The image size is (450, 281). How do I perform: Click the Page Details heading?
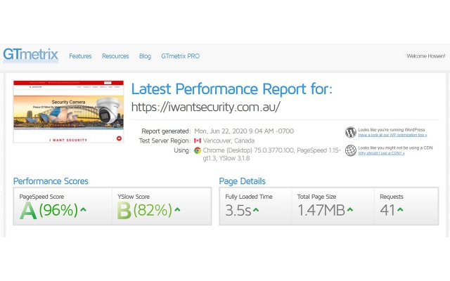242,181
